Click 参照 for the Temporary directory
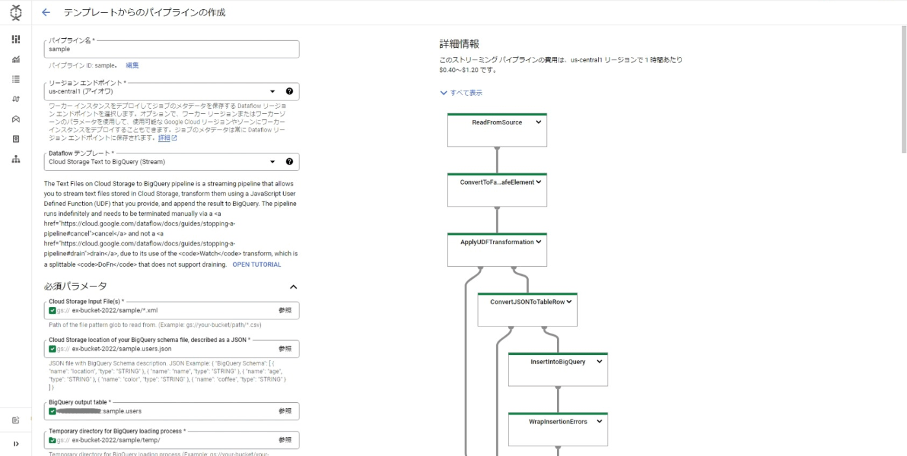Viewport: 907px width, 456px height. pos(285,440)
